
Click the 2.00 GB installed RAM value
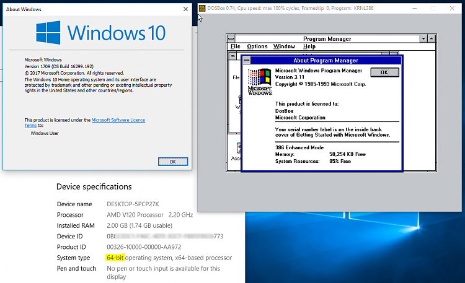tap(139, 225)
